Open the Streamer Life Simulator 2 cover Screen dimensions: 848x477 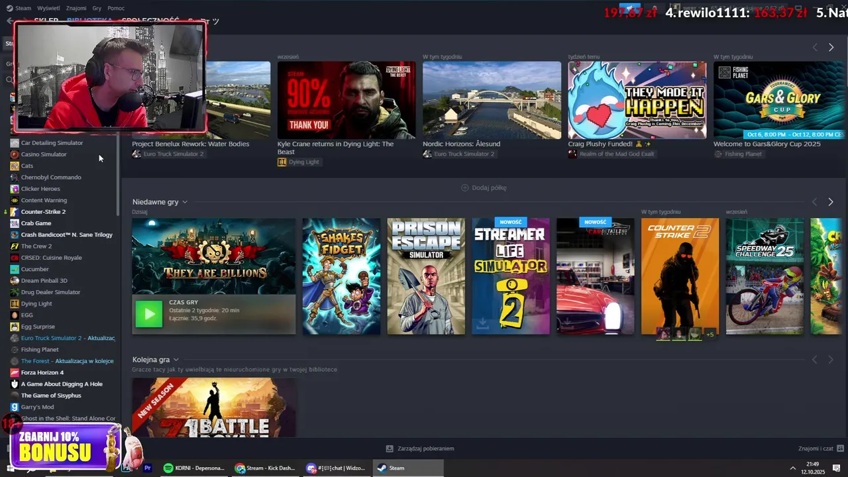[x=511, y=276]
